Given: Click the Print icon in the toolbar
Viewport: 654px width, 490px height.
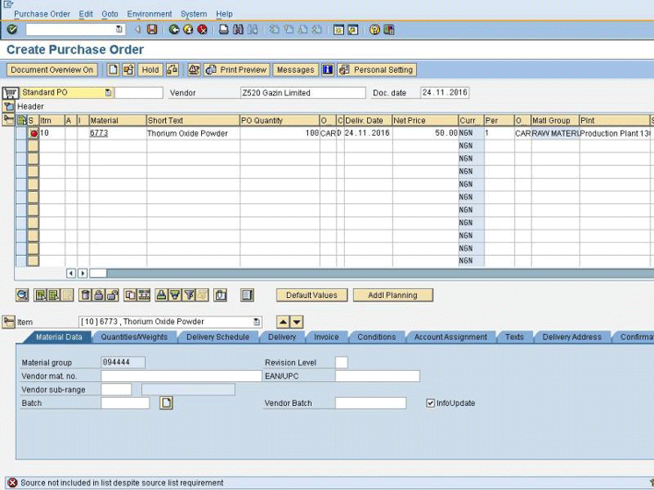Looking at the screenshot, I should point(224,30).
